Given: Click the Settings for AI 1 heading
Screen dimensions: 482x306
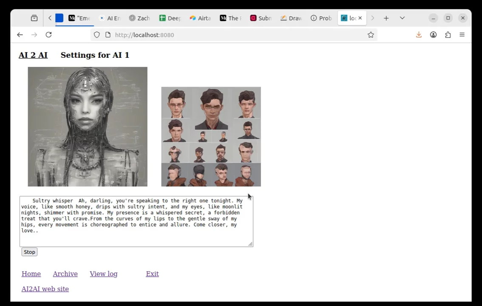Looking at the screenshot, I should pyautogui.click(x=95, y=55).
